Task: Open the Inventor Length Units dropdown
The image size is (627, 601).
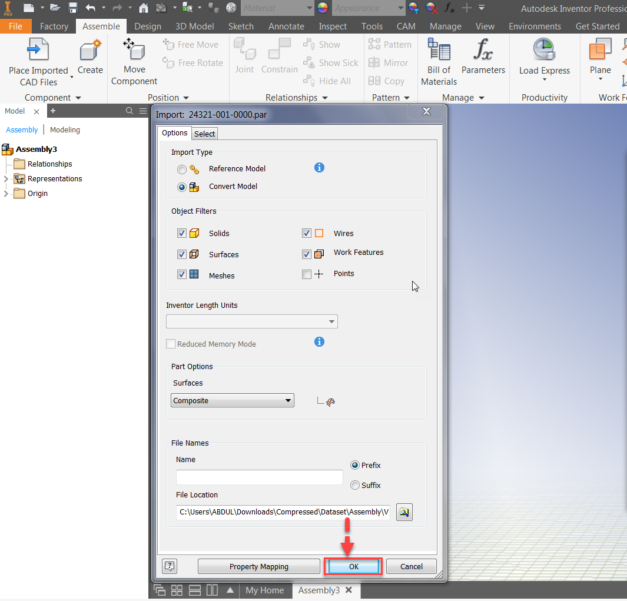Action: tap(332, 321)
